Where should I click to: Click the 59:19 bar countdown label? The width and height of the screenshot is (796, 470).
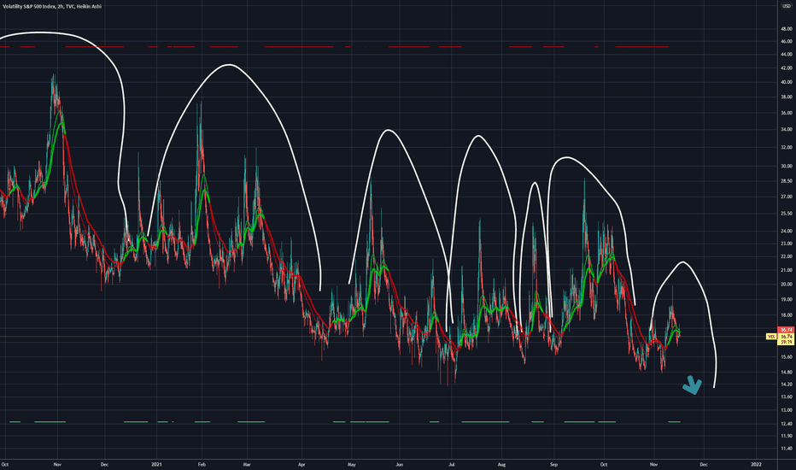[787, 342]
